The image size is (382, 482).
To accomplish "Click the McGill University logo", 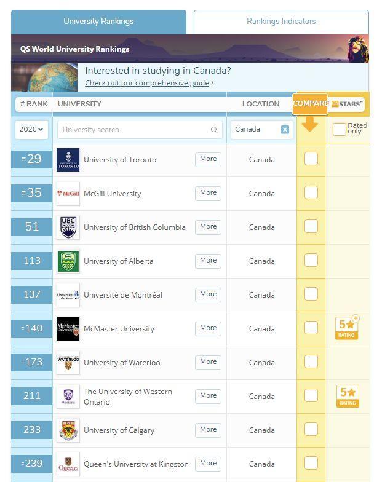I will tap(68, 193).
